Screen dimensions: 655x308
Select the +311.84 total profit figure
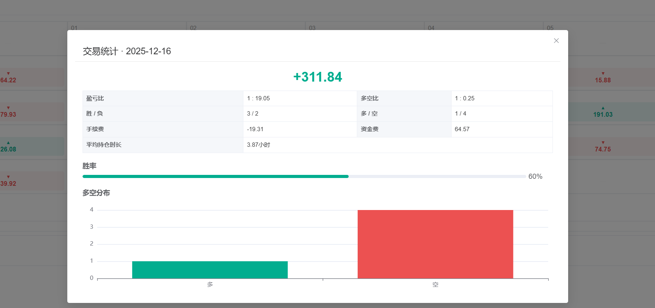317,77
